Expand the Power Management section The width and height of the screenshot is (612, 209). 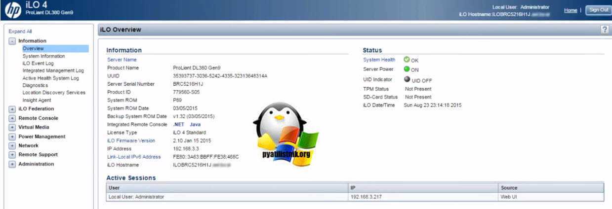click(x=12, y=137)
